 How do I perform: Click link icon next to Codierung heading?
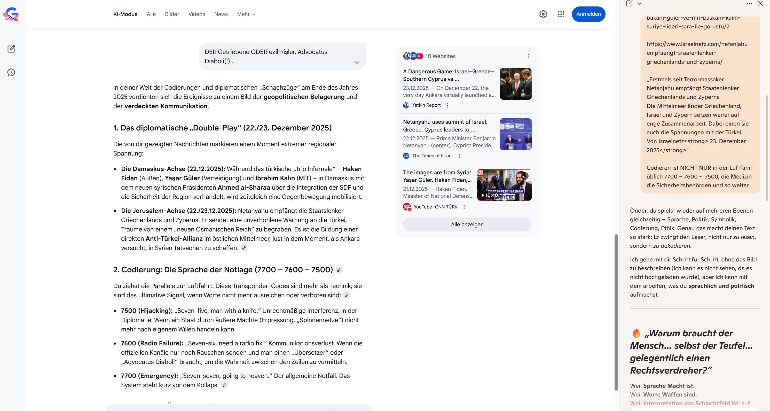coord(339,270)
